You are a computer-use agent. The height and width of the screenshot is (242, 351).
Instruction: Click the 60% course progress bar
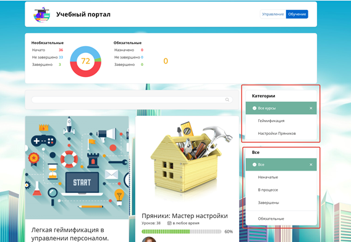coord(181,232)
